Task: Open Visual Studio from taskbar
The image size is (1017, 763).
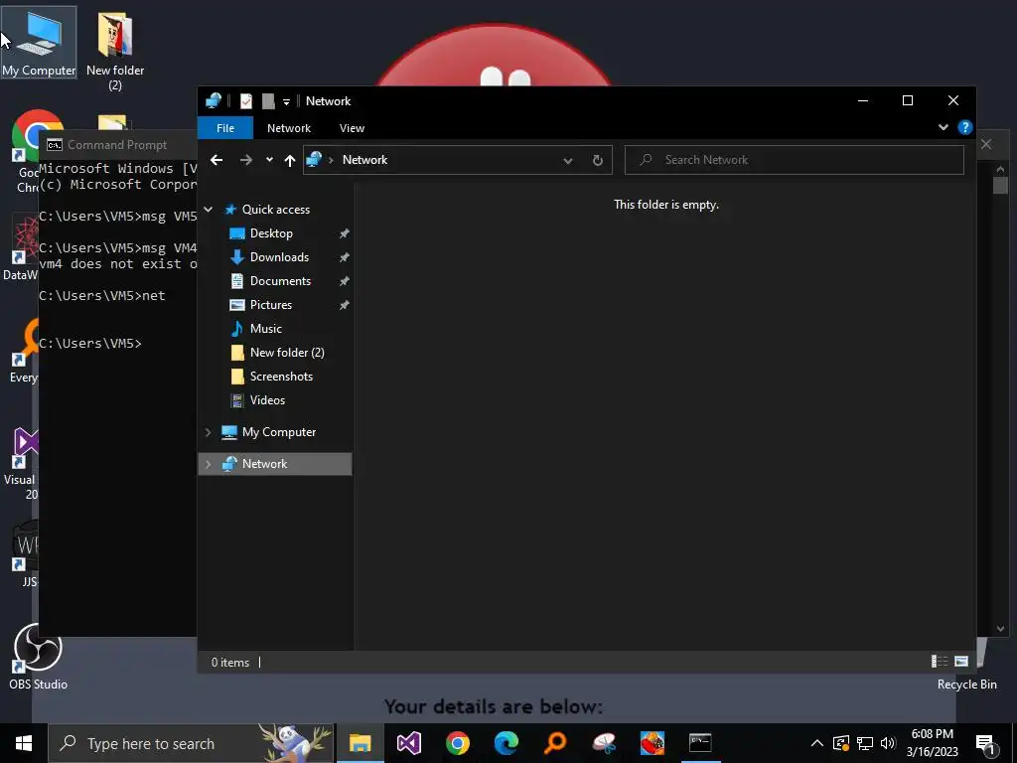Action: coord(408,743)
